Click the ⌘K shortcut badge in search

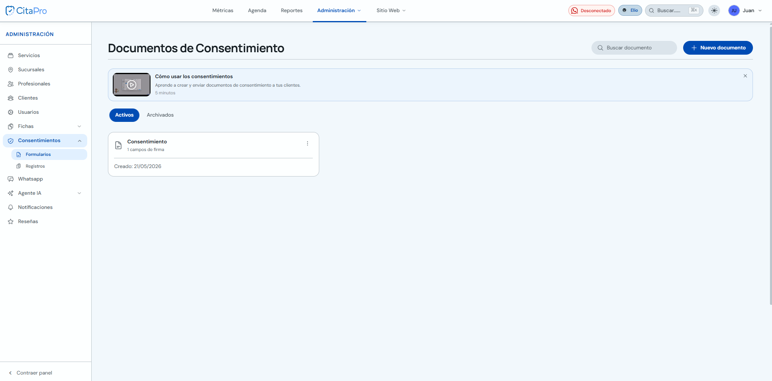694,11
